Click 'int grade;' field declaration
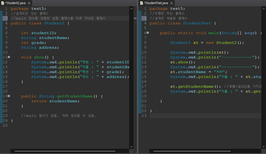Image resolution: width=266 pixels, height=154 pixels. [x=34, y=43]
